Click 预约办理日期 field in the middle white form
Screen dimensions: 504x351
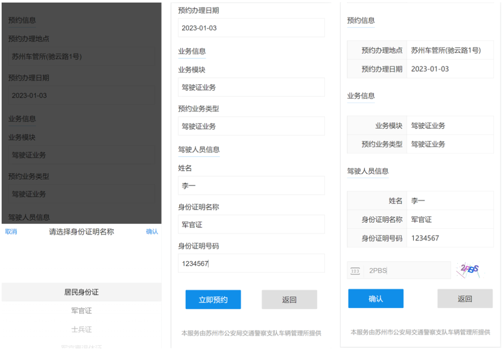tap(251, 28)
